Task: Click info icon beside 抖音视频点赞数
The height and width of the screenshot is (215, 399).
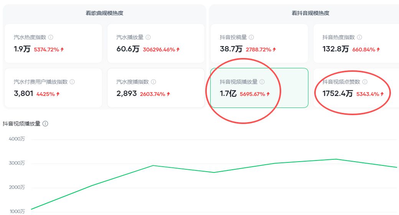Action: coord(365,82)
